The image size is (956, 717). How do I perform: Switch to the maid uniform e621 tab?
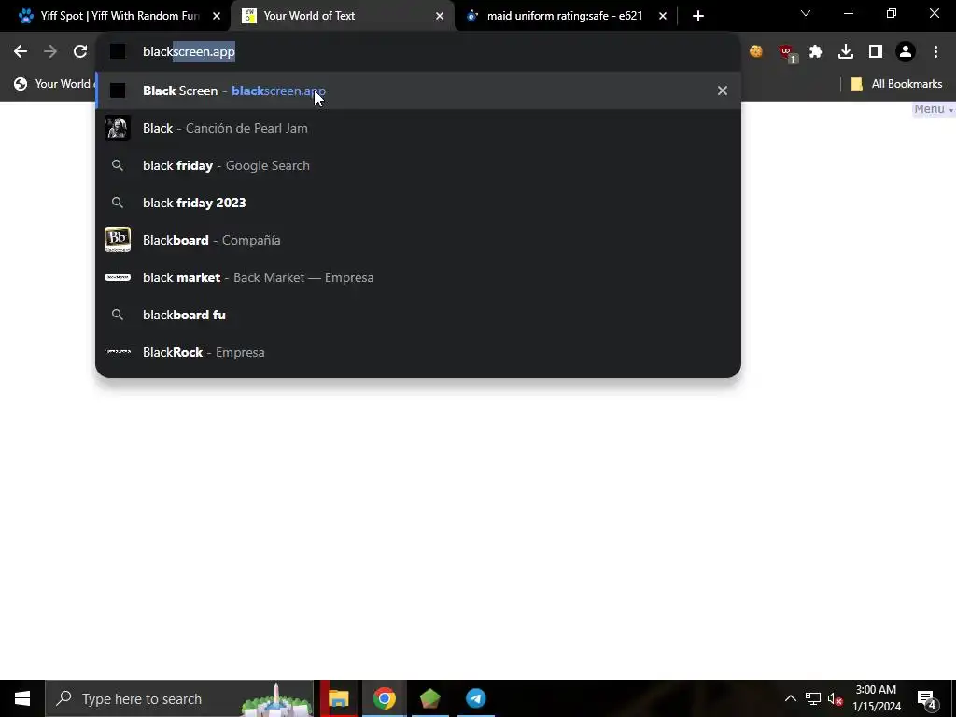(x=564, y=16)
